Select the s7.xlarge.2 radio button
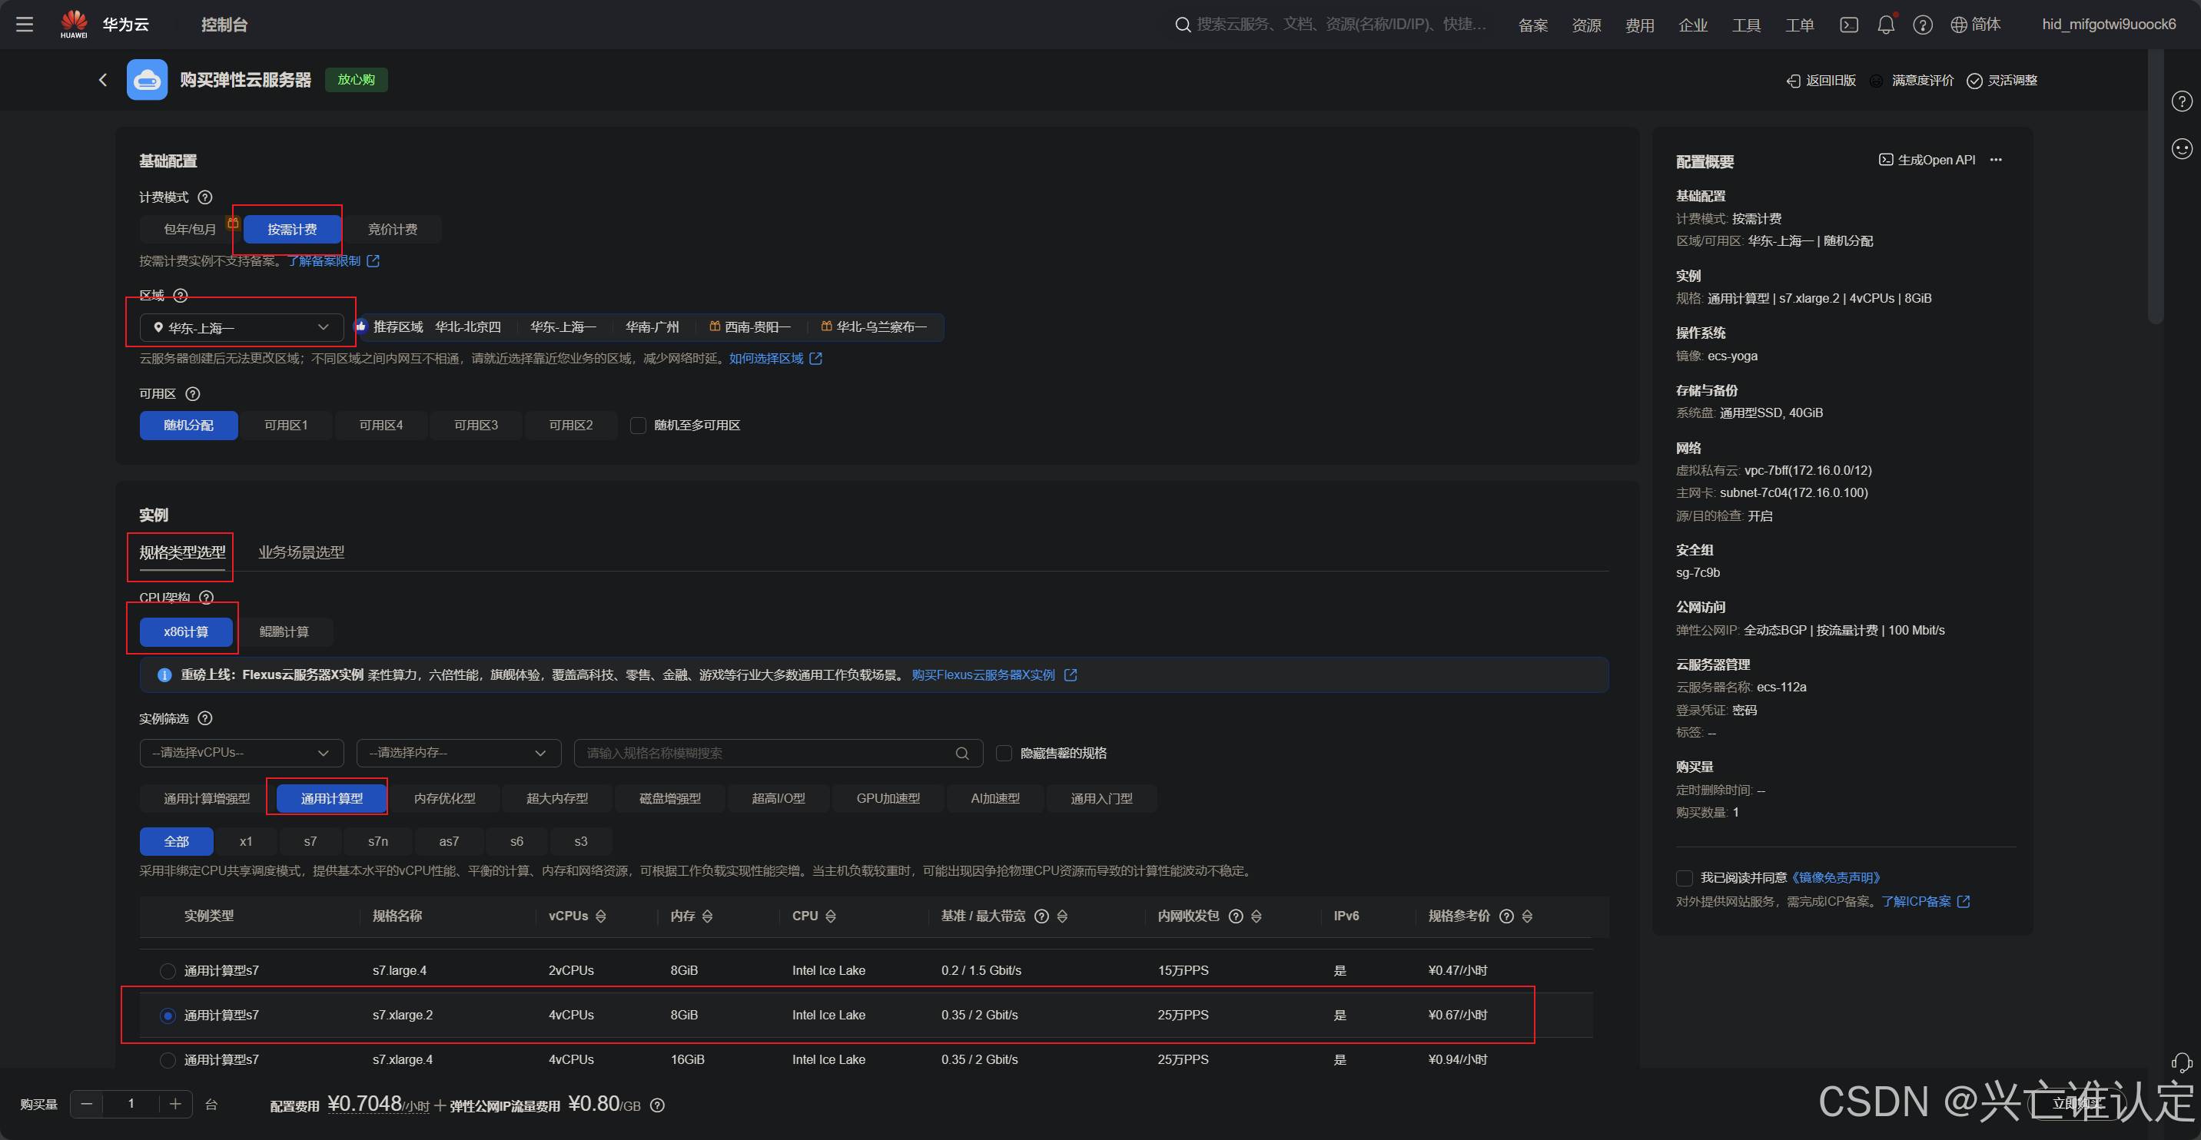Image resolution: width=2201 pixels, height=1140 pixels. pos(168,1016)
